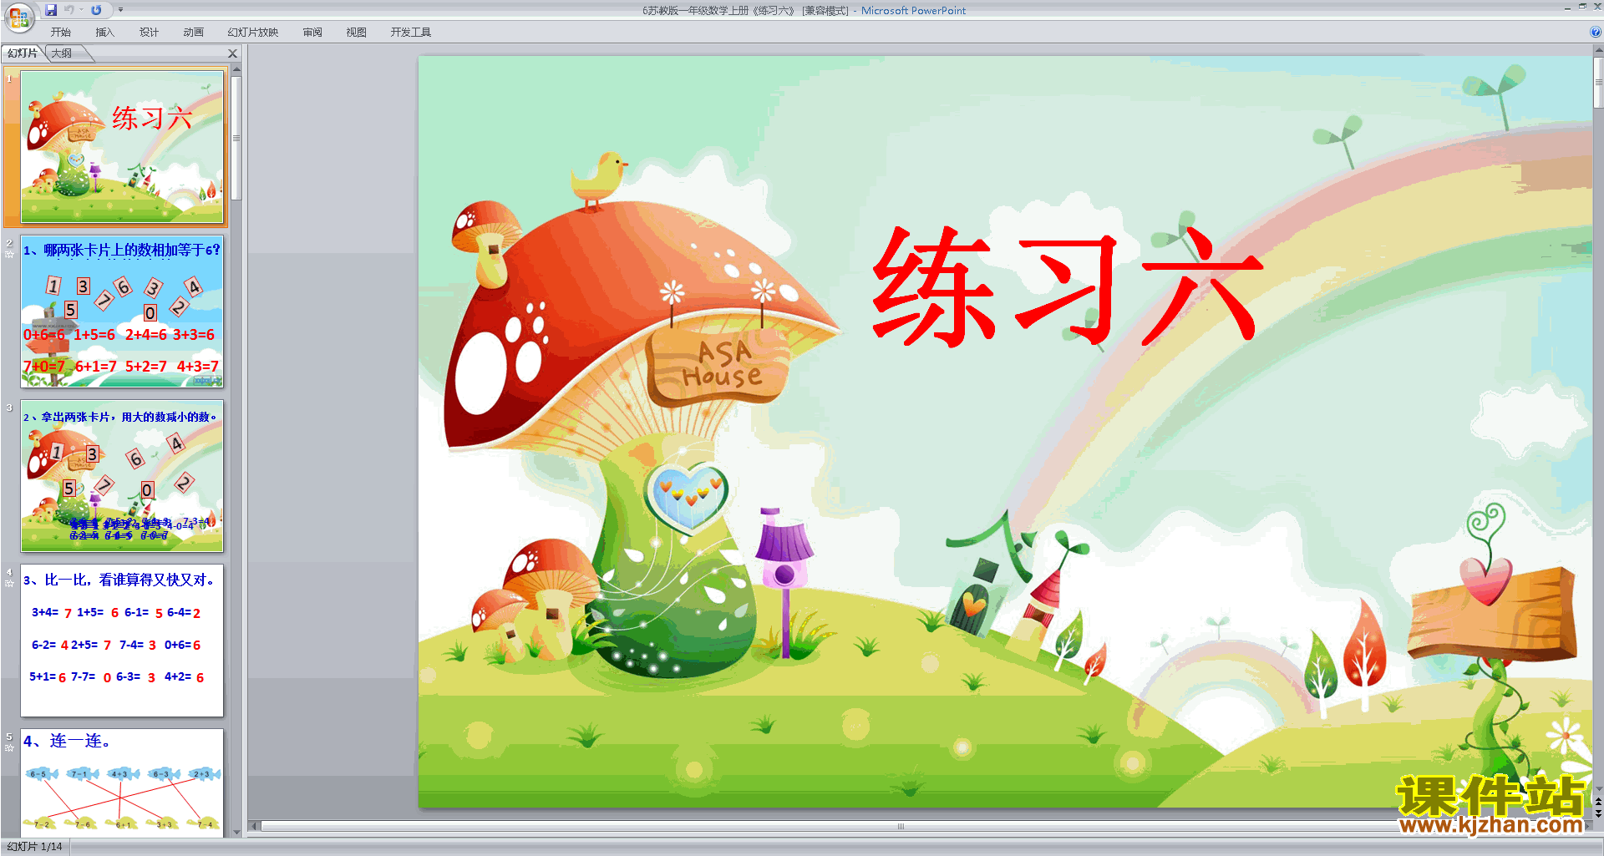Click the thumbnail pane scroll-up arrow
The width and height of the screenshot is (1604, 856).
[x=236, y=71]
